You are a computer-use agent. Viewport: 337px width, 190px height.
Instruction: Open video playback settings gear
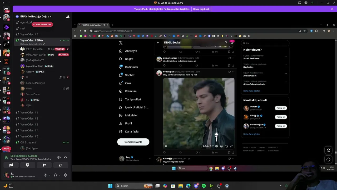click(221, 146)
